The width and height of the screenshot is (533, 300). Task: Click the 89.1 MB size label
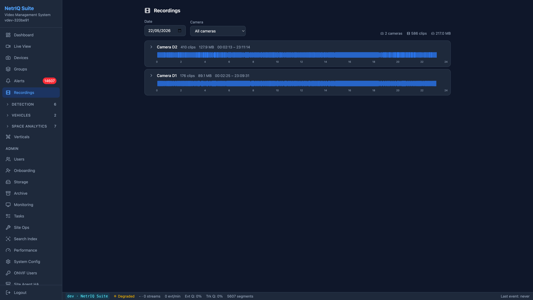point(205,76)
